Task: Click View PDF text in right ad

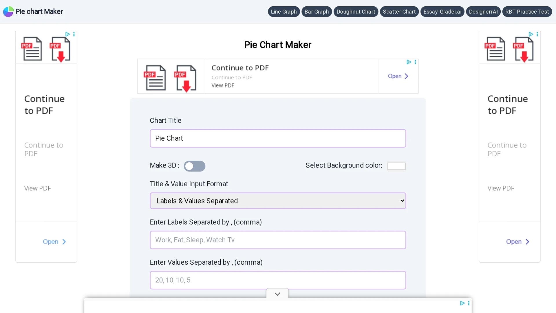Action: 501,188
